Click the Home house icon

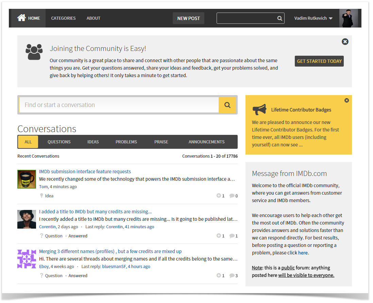[21, 18]
